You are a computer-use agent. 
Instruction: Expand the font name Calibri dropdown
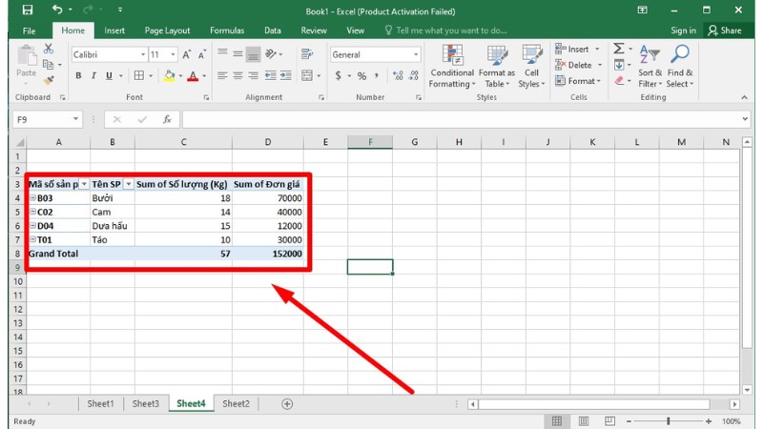click(x=143, y=54)
